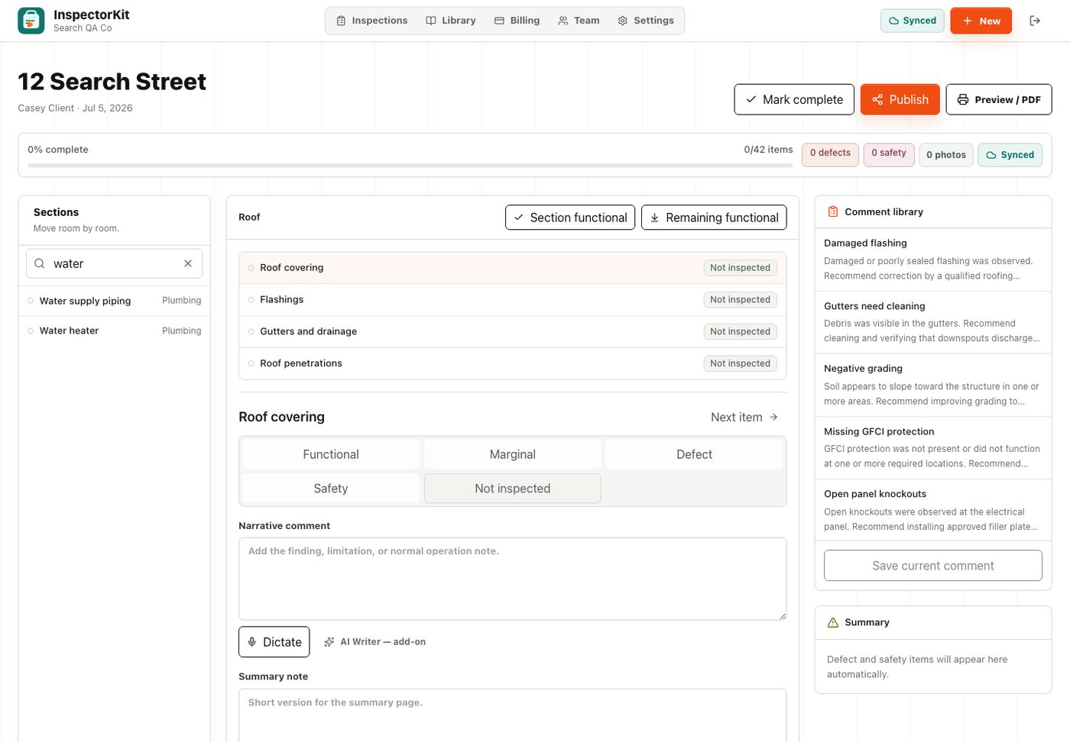Set status to Not inspected
The width and height of the screenshot is (1070, 742).
point(513,489)
